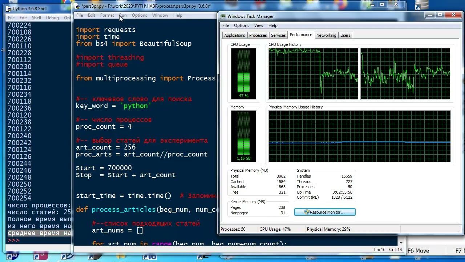Image resolution: width=465 pixels, height=262 pixels.
Task: Open Help menu in Task Manager
Action: pos(273,25)
